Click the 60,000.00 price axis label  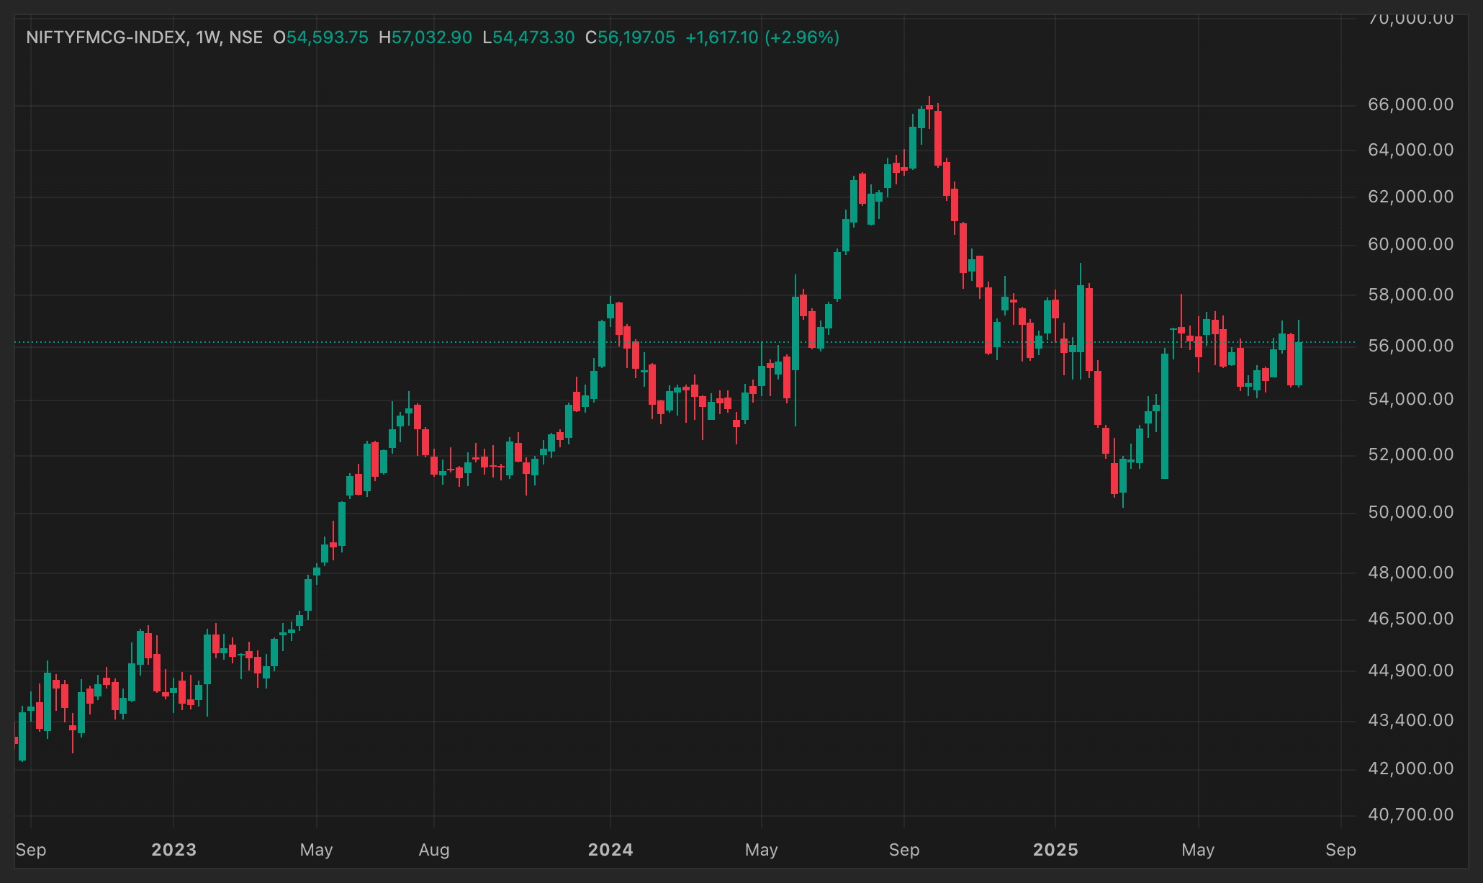(1410, 244)
